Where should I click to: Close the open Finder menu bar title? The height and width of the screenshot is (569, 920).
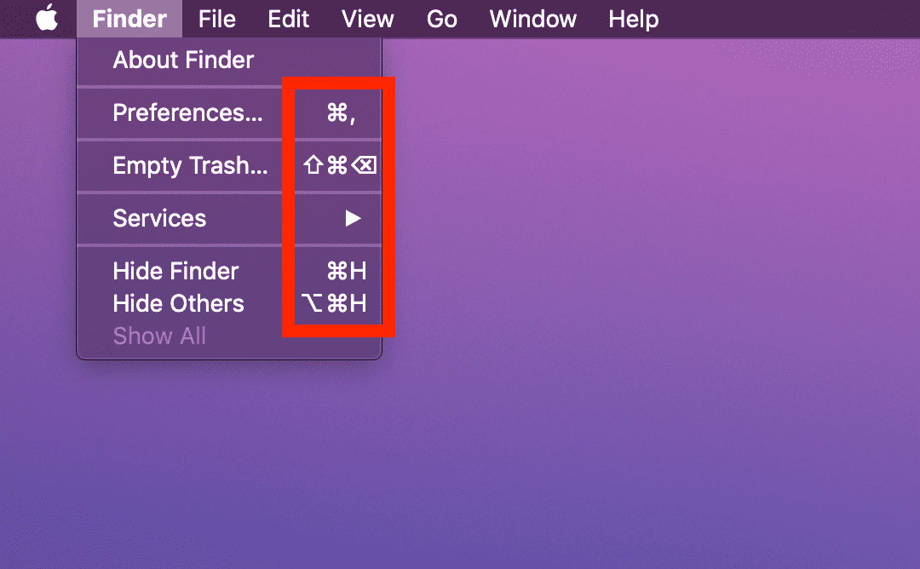pos(129,19)
